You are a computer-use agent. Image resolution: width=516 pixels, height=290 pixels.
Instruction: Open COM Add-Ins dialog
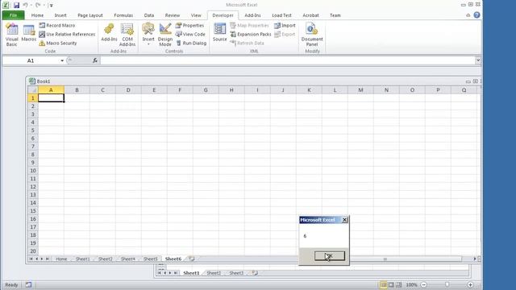(127, 35)
